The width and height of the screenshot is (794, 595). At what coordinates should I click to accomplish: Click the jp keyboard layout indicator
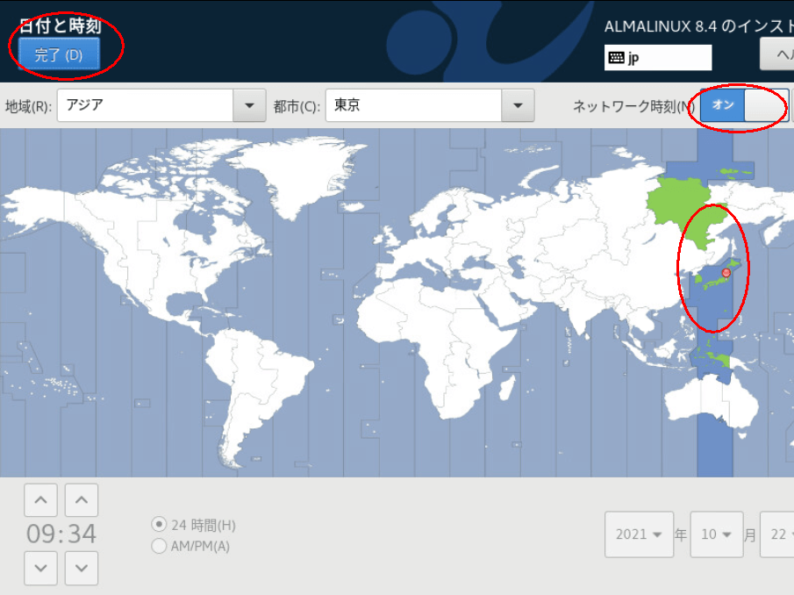pyautogui.click(x=658, y=57)
